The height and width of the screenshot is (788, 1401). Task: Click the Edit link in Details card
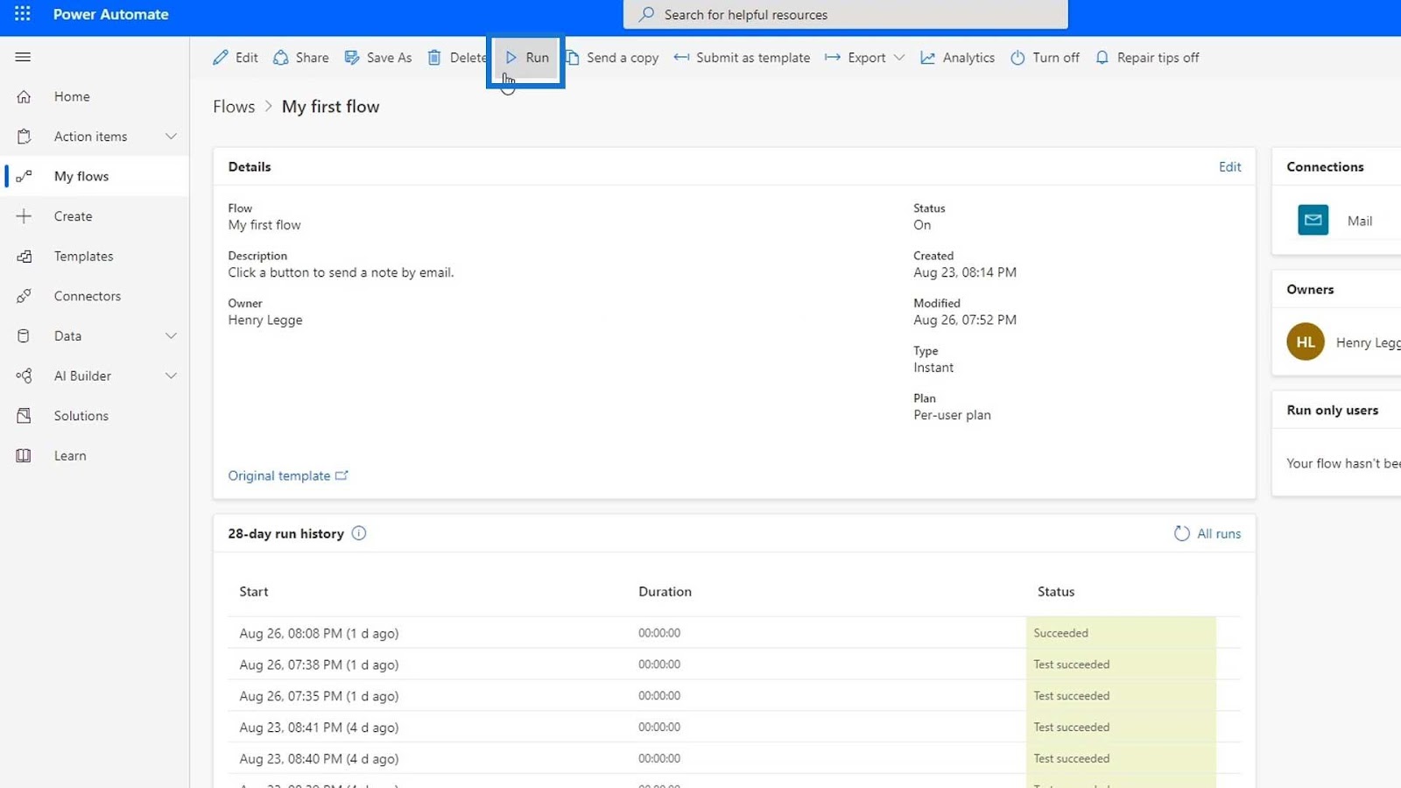[x=1229, y=166]
